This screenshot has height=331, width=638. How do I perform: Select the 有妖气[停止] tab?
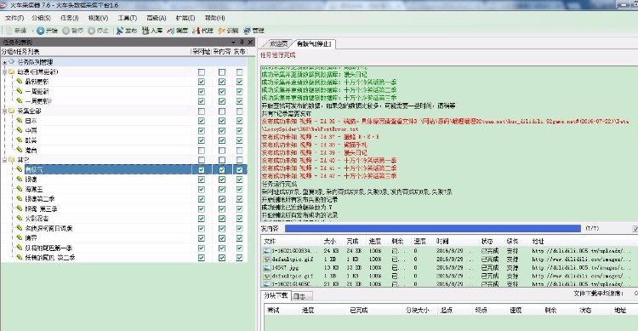pos(314,43)
